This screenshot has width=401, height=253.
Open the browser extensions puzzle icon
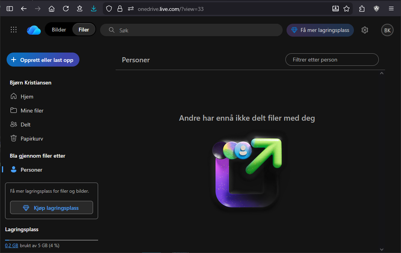pos(362,9)
